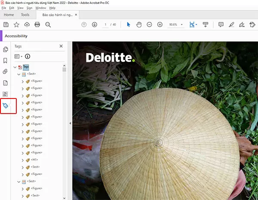Viewport: 258px width, 200px height.
Task: Collapse the root Tags tree node
Action: (x=15, y=67)
